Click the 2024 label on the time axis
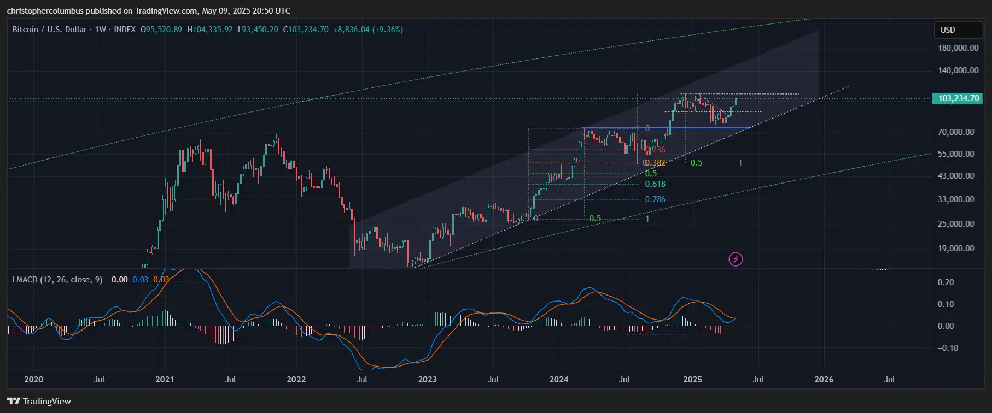This screenshot has width=992, height=413. [558, 379]
